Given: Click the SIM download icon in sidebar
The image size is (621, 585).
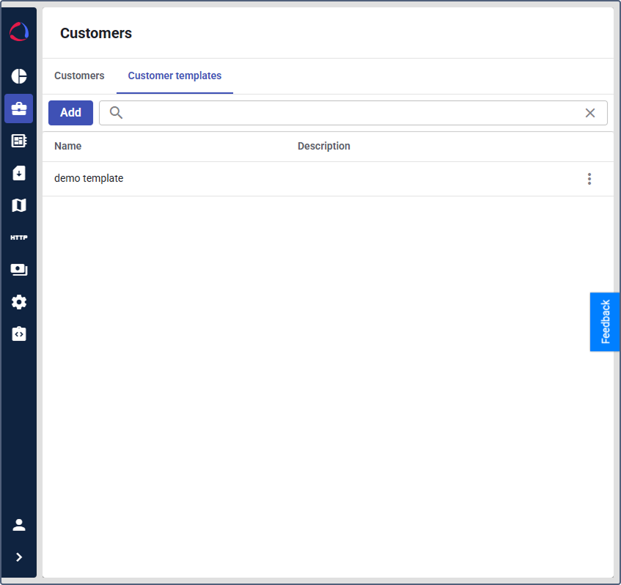Looking at the screenshot, I should tap(18, 173).
